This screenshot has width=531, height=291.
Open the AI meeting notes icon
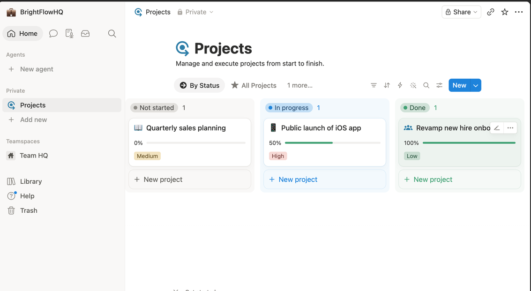point(69,34)
